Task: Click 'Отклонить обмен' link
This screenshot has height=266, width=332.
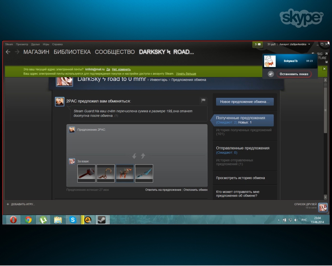Action: pyautogui.click(x=196, y=190)
